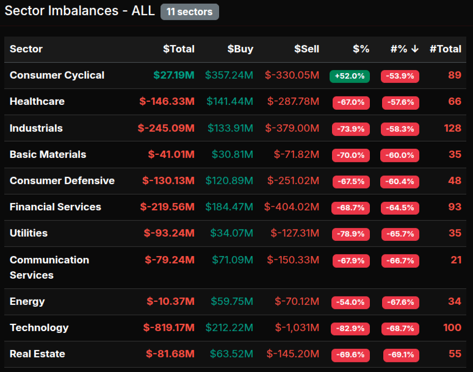Sort by $Buy column header
This screenshot has height=372, width=473.
coord(240,49)
